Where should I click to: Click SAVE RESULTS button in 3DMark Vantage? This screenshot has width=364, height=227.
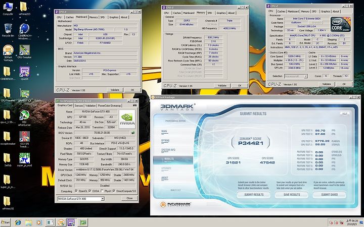tap(292, 195)
